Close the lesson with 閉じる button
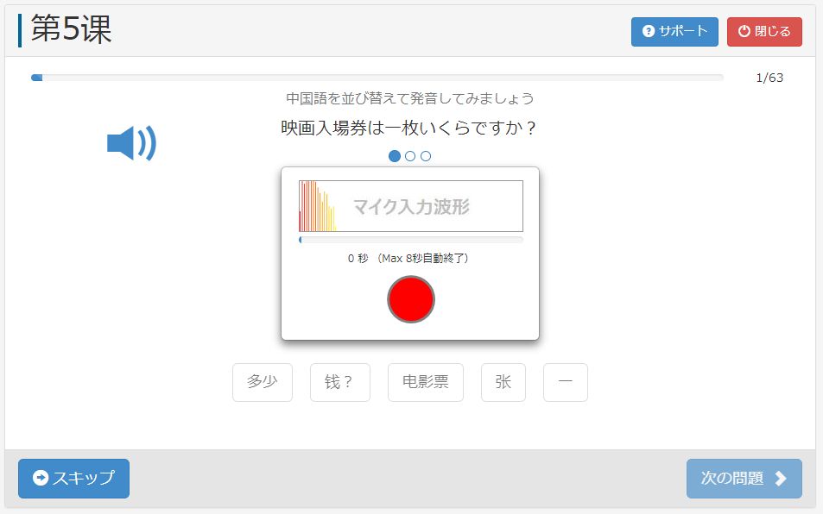823x514 pixels. click(x=764, y=31)
